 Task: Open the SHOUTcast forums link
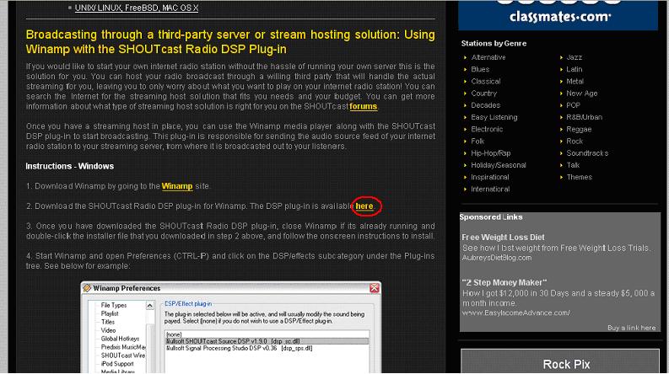pos(363,106)
